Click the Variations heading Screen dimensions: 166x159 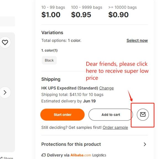52,32
